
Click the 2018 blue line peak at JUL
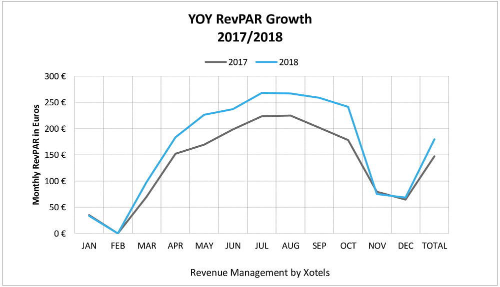tap(262, 93)
